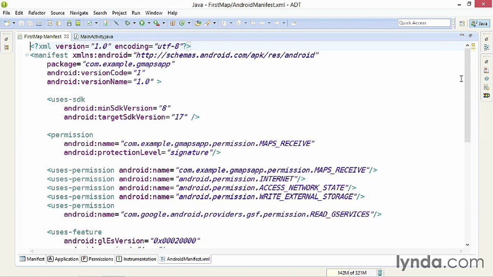493x277 pixels.
Task: Switch to the Application bottom tab
Action: (x=63, y=259)
